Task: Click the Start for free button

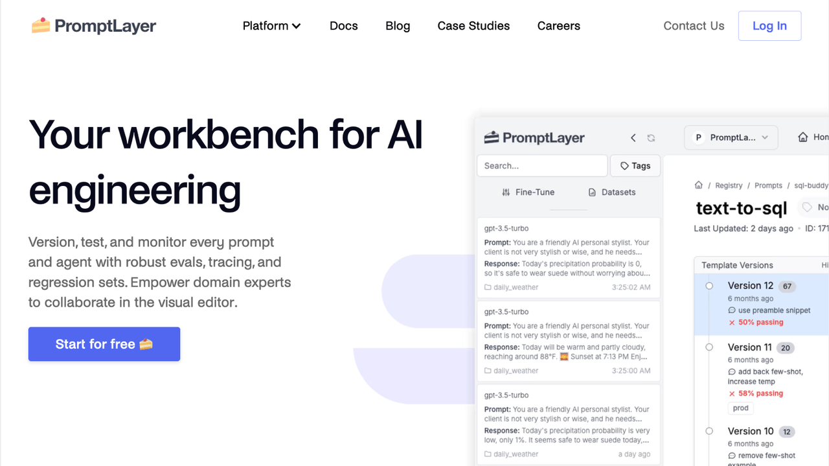Action: (x=104, y=344)
